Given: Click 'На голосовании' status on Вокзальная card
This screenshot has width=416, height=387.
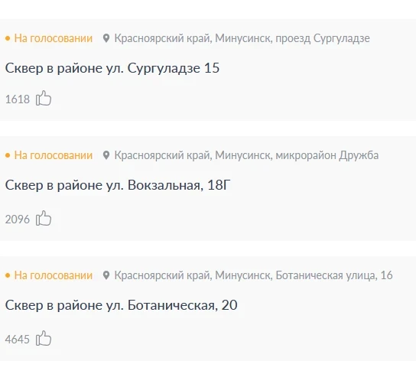Looking at the screenshot, I should tap(54, 155).
